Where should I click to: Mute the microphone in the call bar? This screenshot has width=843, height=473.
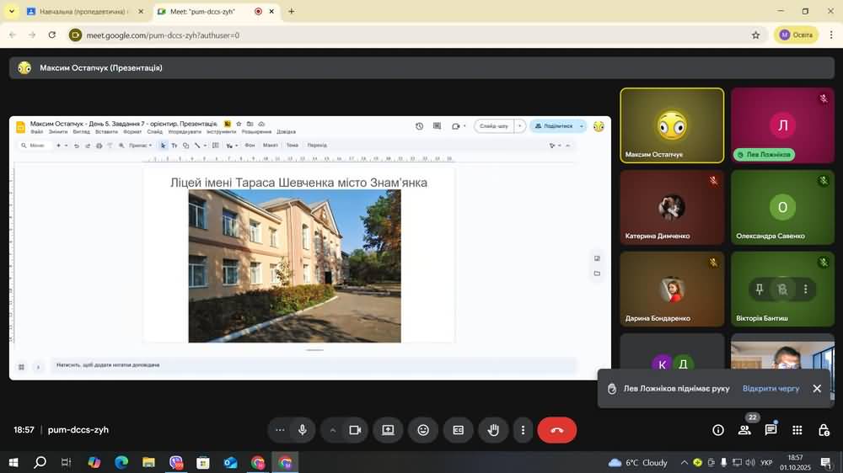pos(303,430)
